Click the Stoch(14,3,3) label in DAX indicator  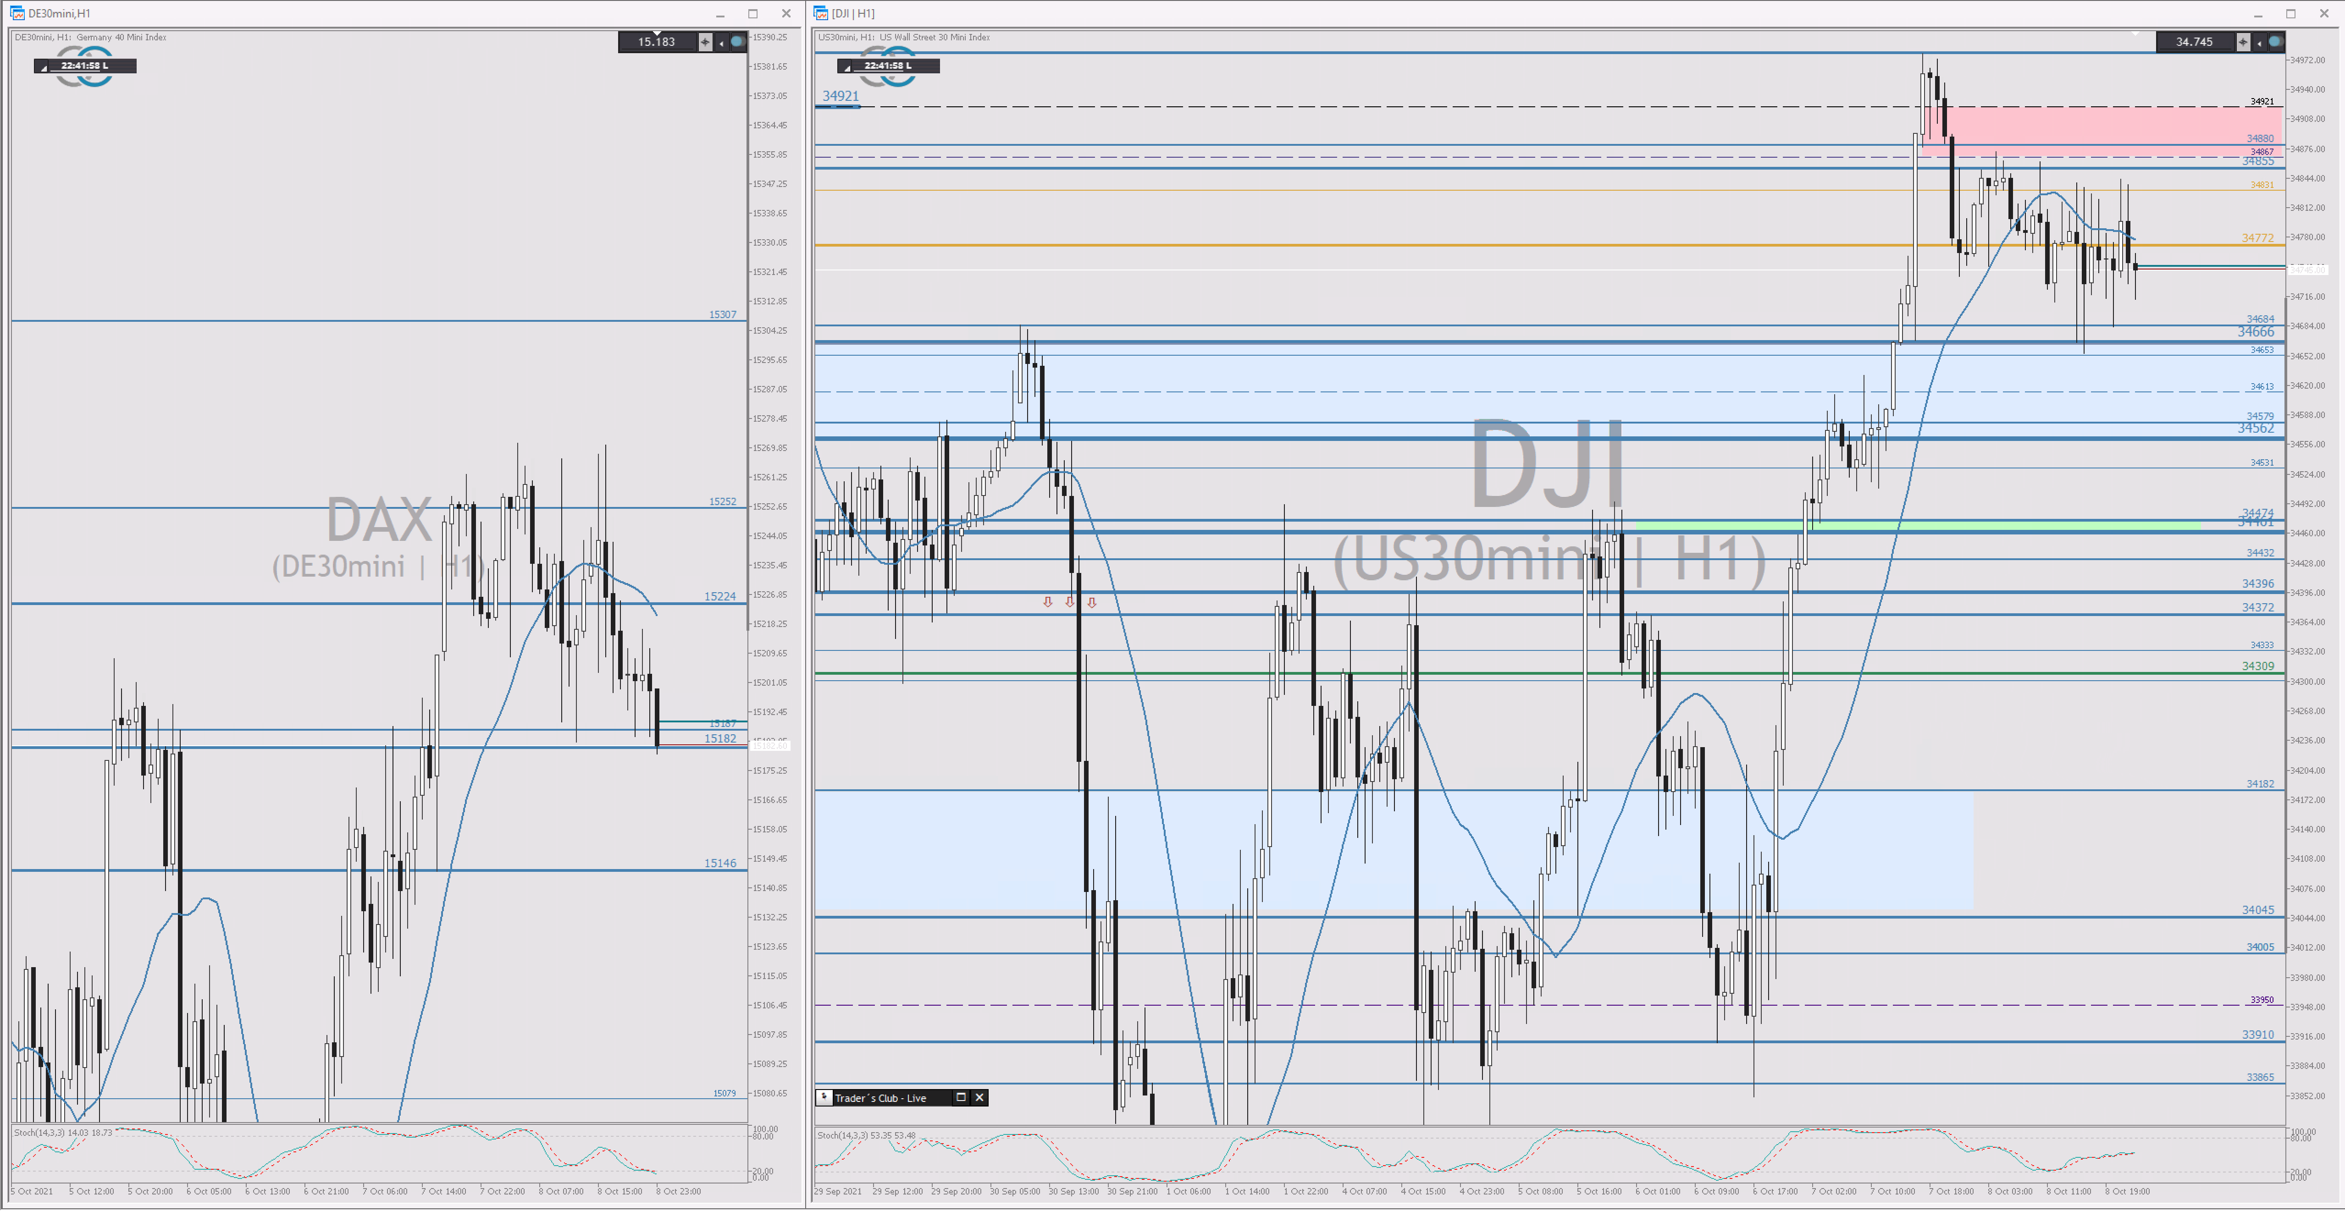pos(39,1133)
